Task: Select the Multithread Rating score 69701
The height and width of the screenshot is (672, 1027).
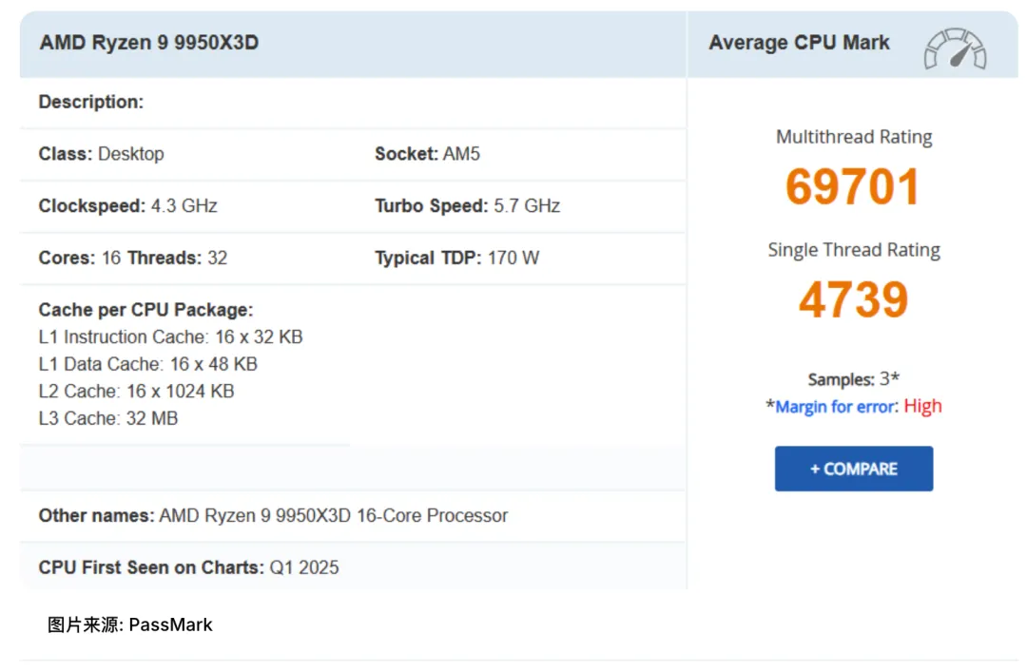Action: pos(852,186)
